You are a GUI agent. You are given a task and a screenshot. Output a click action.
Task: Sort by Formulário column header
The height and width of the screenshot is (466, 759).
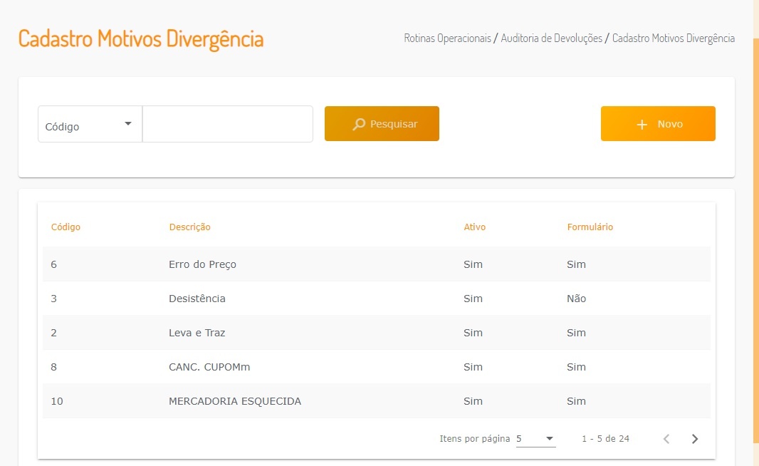click(590, 227)
